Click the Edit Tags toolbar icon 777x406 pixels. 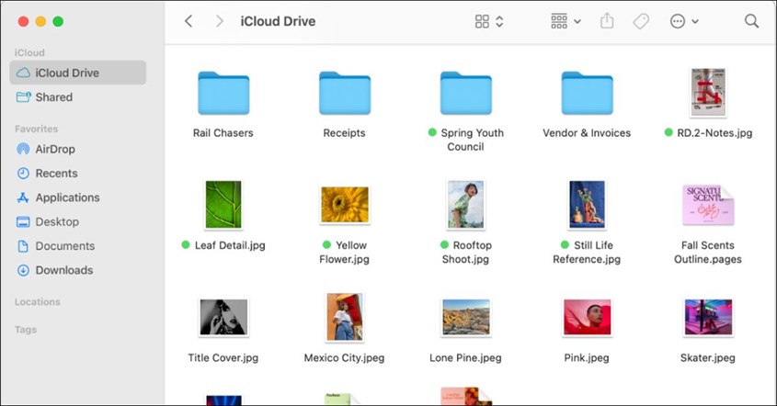641,21
